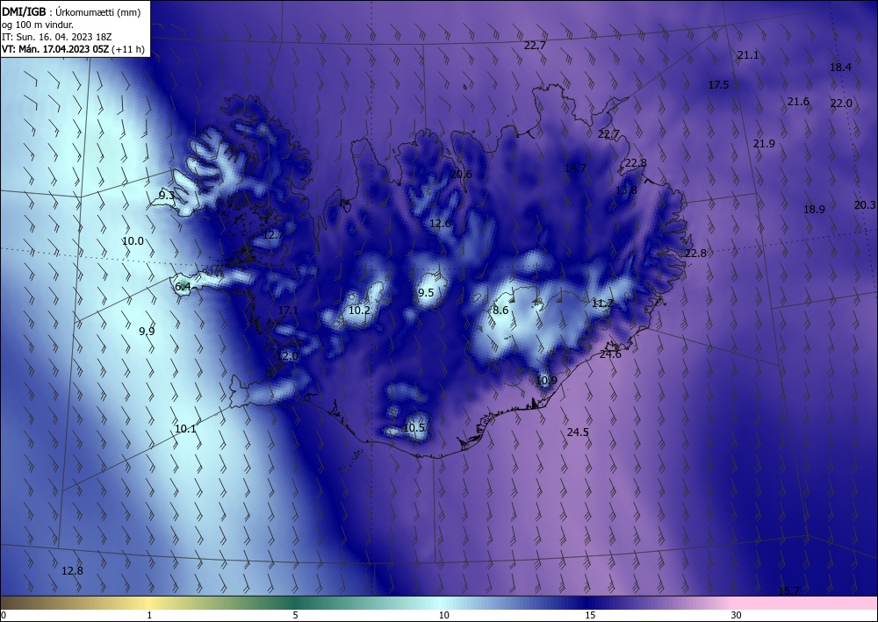The width and height of the screenshot is (878, 622).
Task: Click the 17.5 value on the map
Action: [x=718, y=85]
